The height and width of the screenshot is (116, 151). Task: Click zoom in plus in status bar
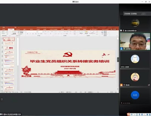tap(108, 92)
